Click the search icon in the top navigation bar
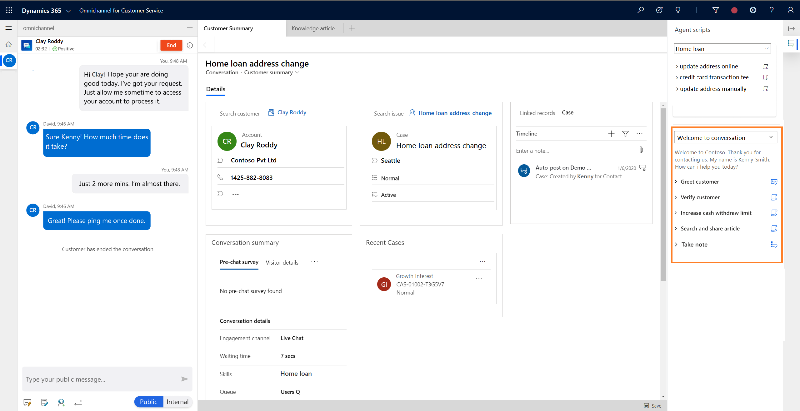 click(641, 10)
